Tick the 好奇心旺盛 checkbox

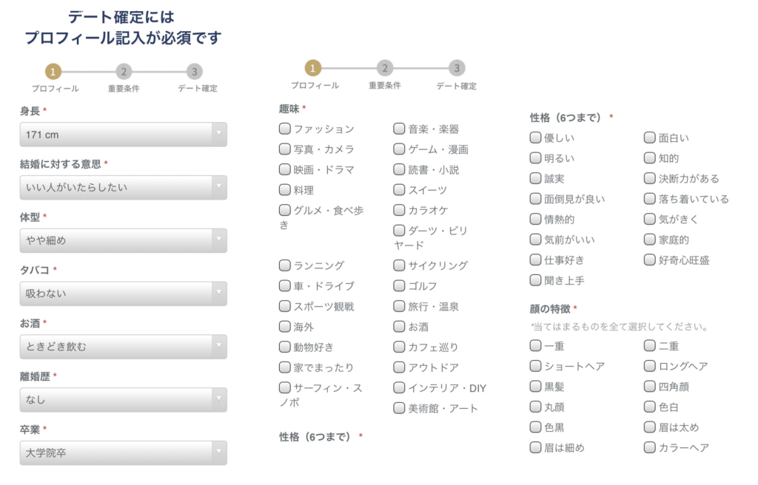(x=650, y=260)
